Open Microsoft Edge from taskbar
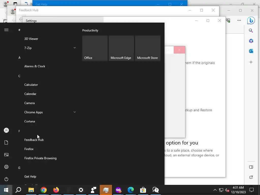Screen dimensions: 260x195 (131, 190)
